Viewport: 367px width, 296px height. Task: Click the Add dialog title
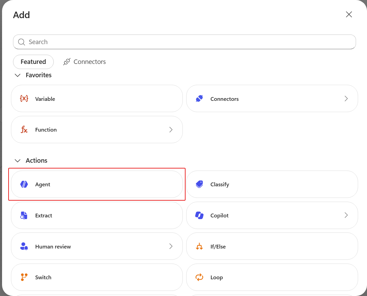pos(21,15)
